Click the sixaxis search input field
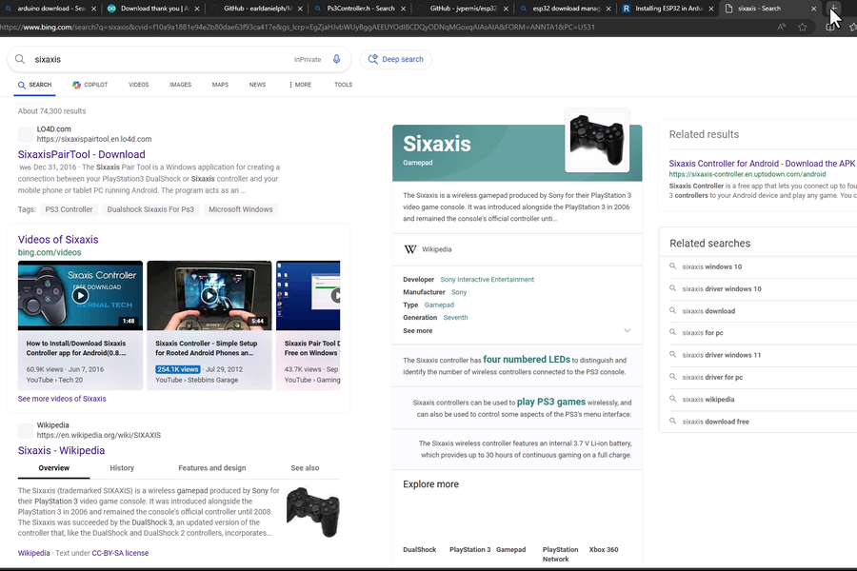 pos(161,59)
